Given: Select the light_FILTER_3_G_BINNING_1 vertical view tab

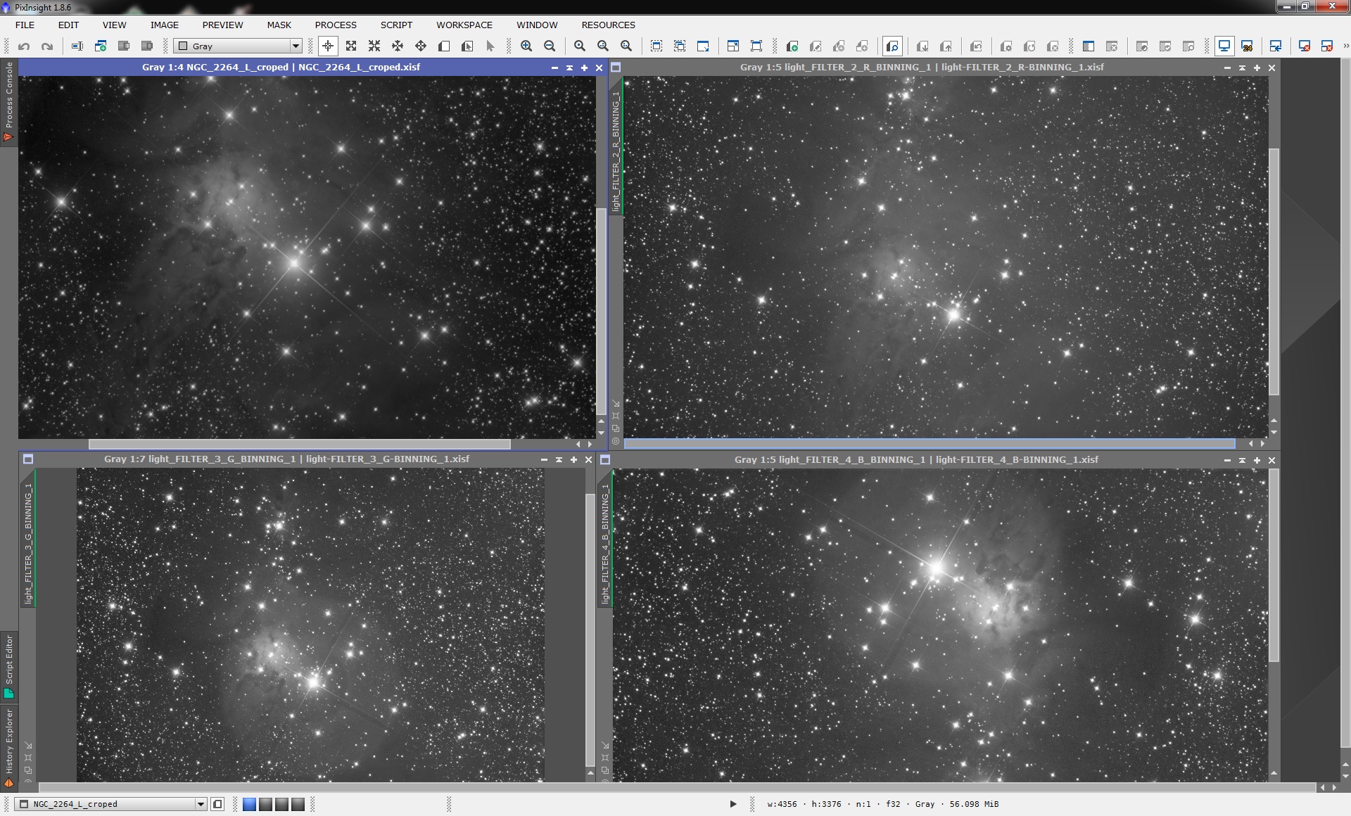Looking at the screenshot, I should [28, 538].
